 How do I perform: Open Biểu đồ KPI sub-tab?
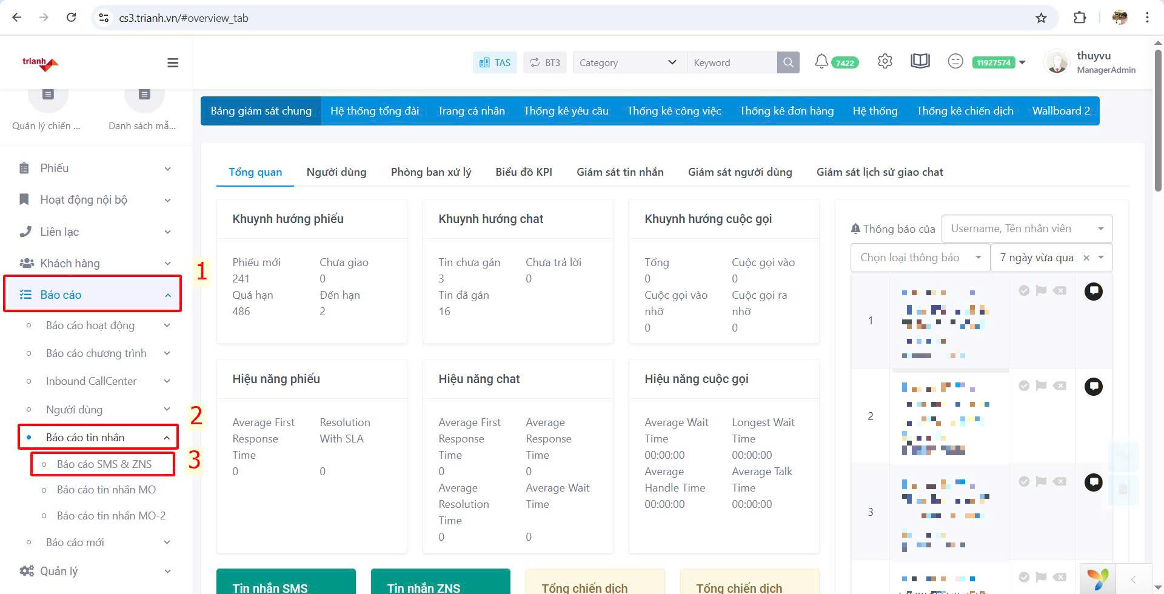click(x=524, y=172)
